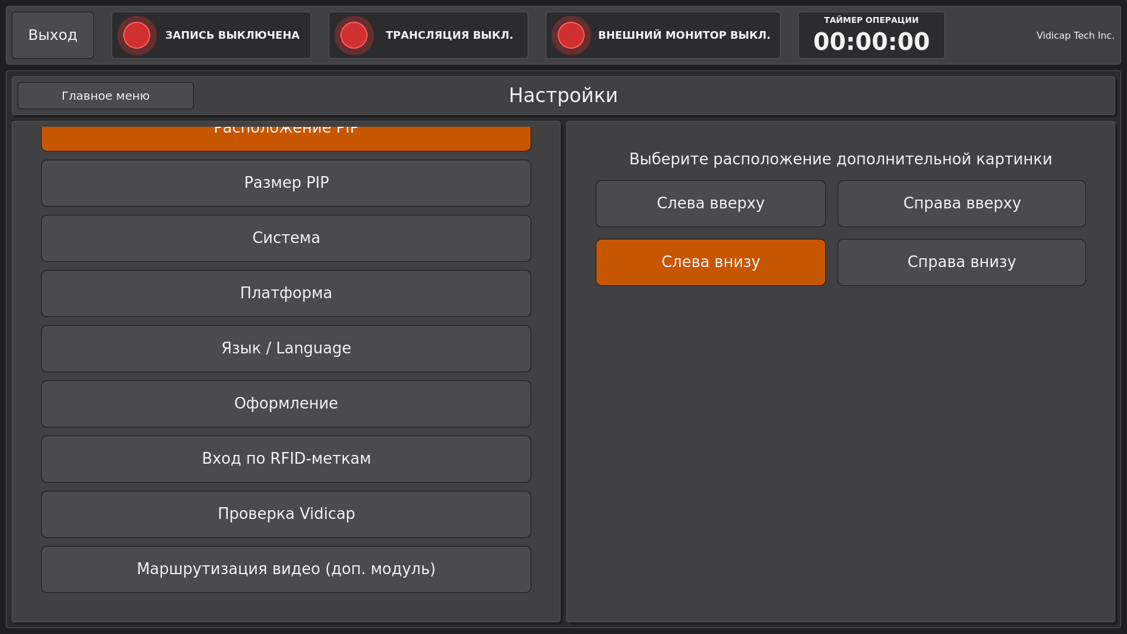Image resolution: width=1127 pixels, height=634 pixels.
Task: Click 'Выберите расположение дополнительной картинки' heading
Action: pyautogui.click(x=841, y=159)
